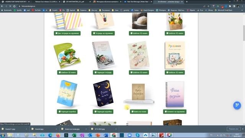Open the browser home page icon
The image size is (245, 138).
(x=15, y=6)
